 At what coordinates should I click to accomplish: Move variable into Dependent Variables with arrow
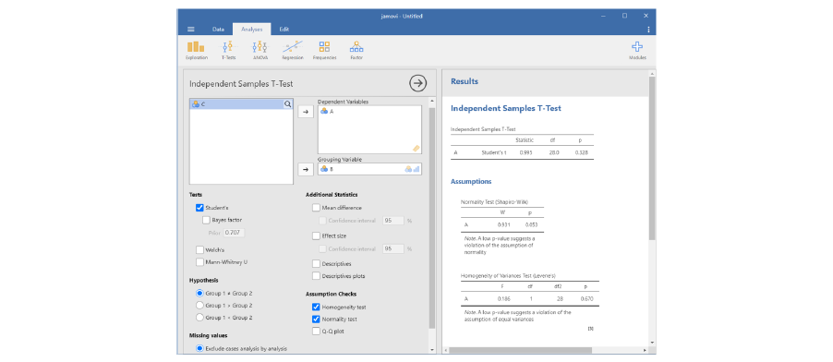[305, 112]
